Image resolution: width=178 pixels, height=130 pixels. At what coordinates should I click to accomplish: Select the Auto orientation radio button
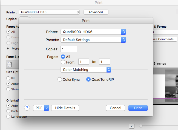tap(8, 106)
